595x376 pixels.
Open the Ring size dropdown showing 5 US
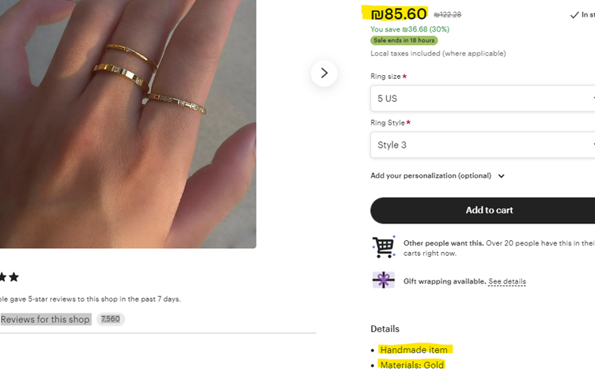coord(483,99)
